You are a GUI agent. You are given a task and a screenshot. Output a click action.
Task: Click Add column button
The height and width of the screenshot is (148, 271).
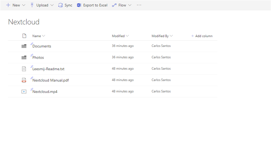[202, 36]
